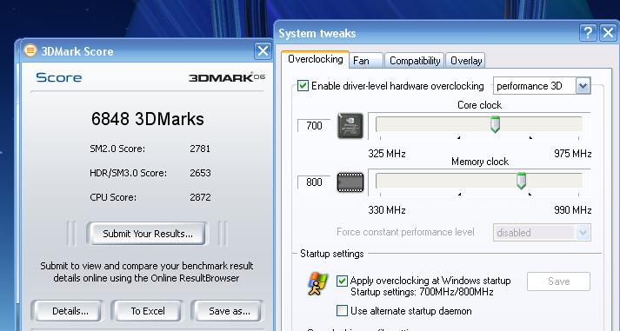620x331 pixels.
Task: Click the Memory clock slider handle
Action: click(x=522, y=181)
